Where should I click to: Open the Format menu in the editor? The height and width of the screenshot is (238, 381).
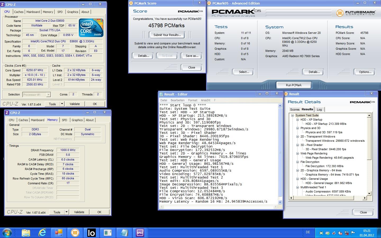point(193,100)
